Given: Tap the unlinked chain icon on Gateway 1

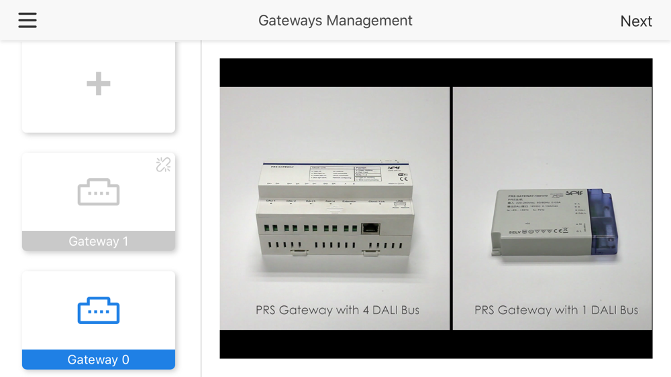Looking at the screenshot, I should click(x=163, y=165).
